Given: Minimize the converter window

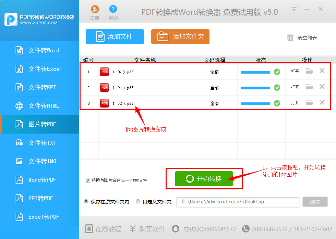Looking at the screenshot, I should pos(307,9).
